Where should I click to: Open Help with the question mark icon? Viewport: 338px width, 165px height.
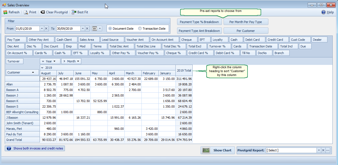click(323, 12)
